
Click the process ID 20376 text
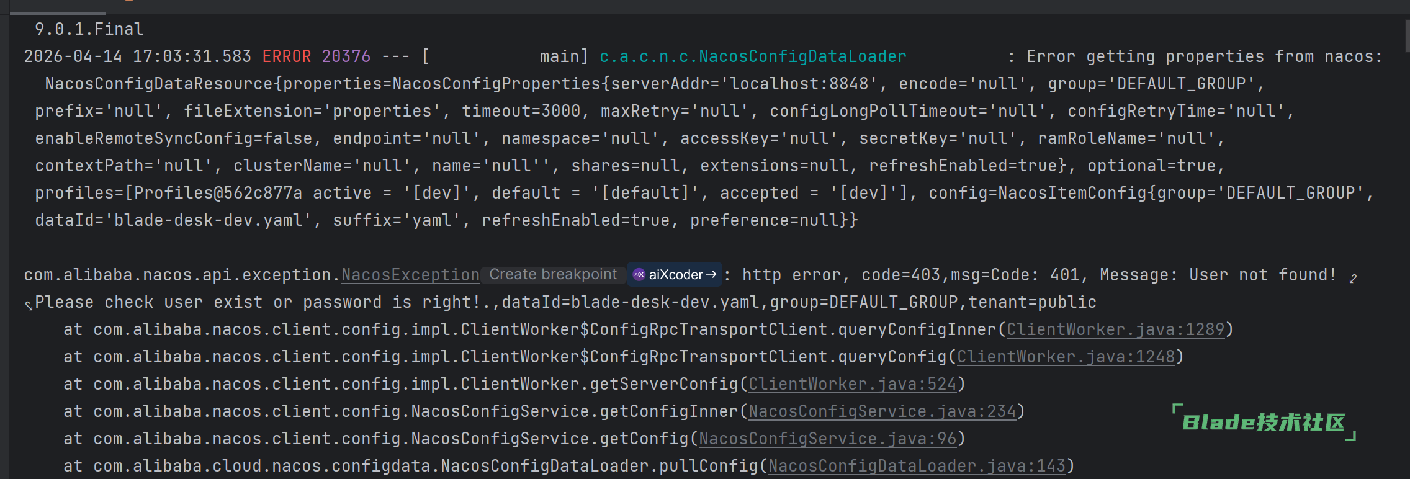pyautogui.click(x=346, y=56)
